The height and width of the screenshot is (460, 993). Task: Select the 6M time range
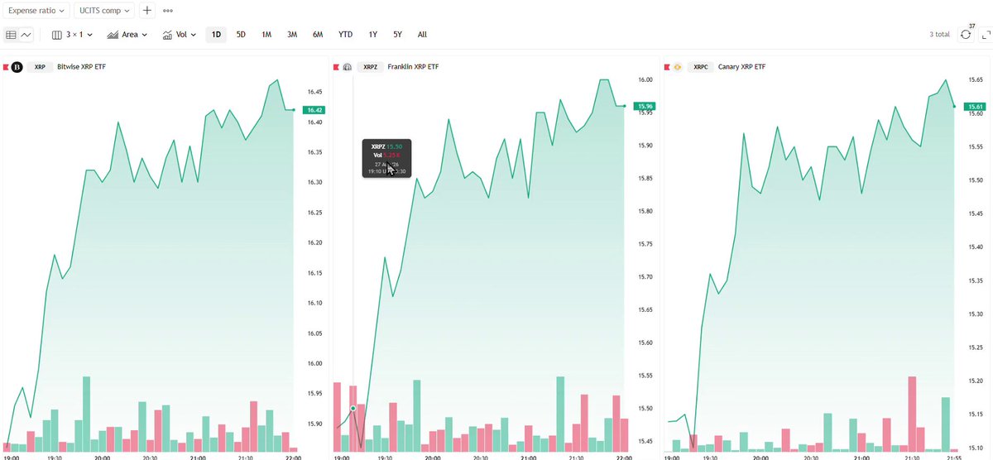tap(318, 35)
